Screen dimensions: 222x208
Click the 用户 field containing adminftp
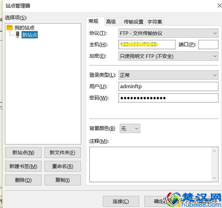point(168,86)
